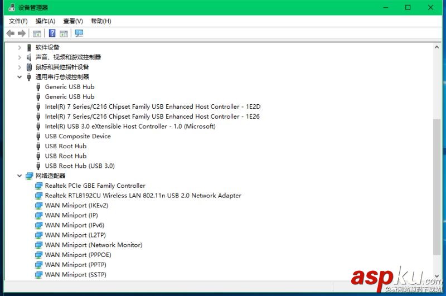Click the scrollbar down arrow
The height and width of the screenshot is (296, 446).
click(x=437, y=276)
